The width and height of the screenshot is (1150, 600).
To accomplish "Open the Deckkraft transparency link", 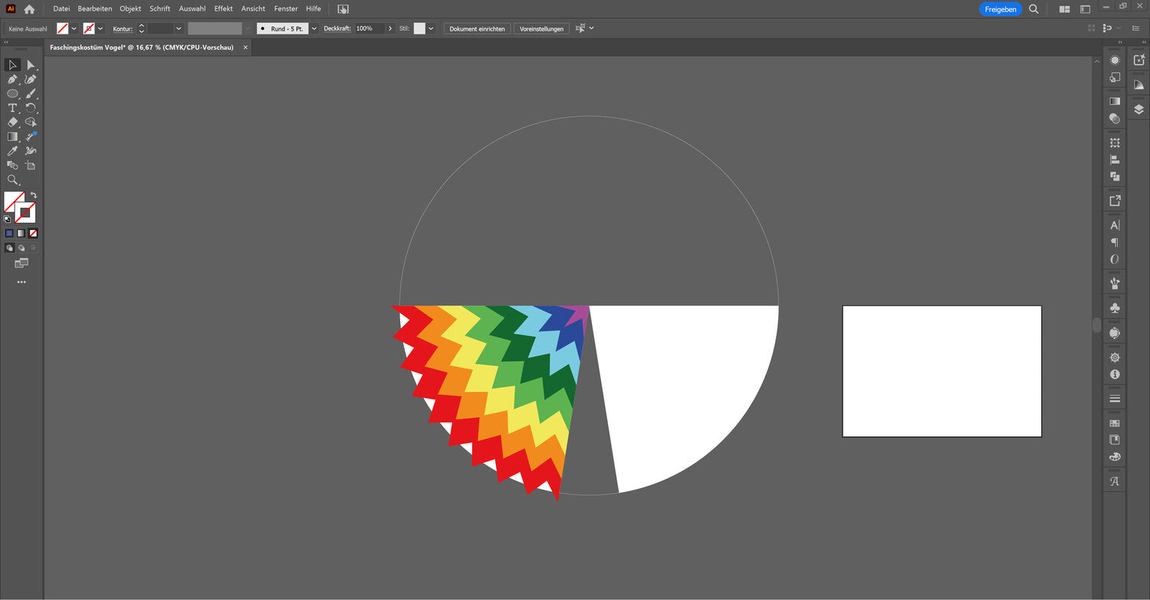I will 337,28.
